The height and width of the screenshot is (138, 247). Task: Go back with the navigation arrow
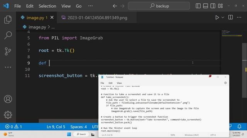pyautogui.click(x=115, y=6)
